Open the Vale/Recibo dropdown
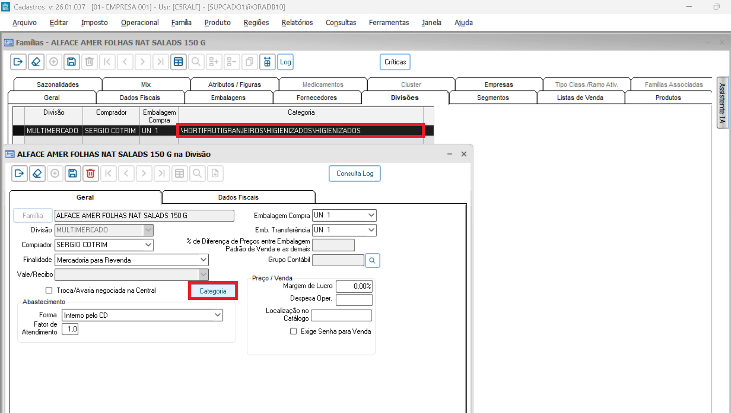The image size is (731, 413). (203, 274)
